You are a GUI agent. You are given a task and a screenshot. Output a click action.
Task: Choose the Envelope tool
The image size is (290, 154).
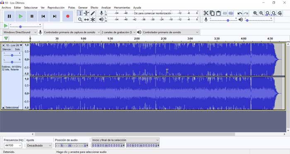86,13
